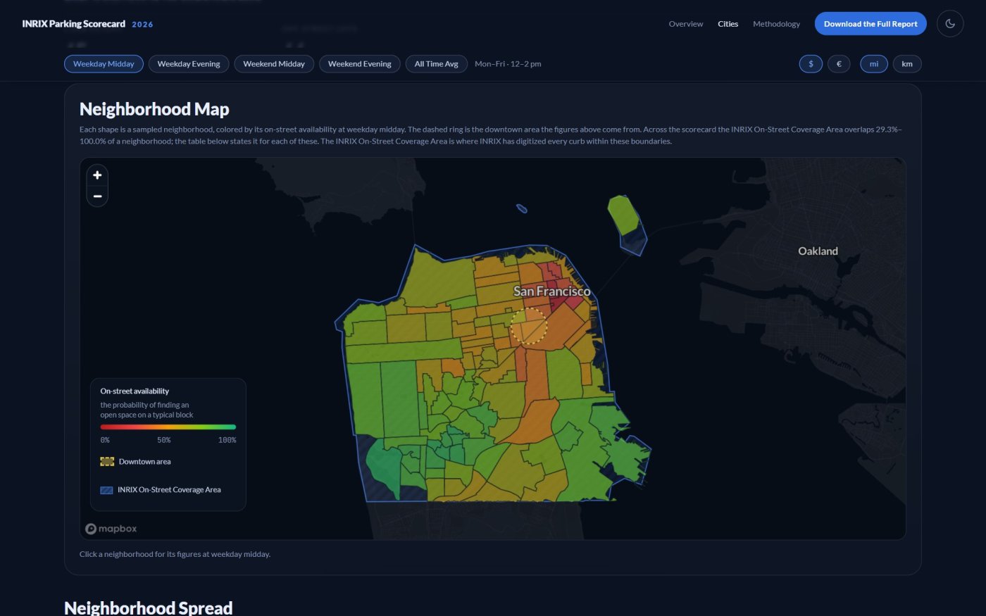Switch to Weekday Evening time filter
The image size is (986, 616).
[x=189, y=64]
